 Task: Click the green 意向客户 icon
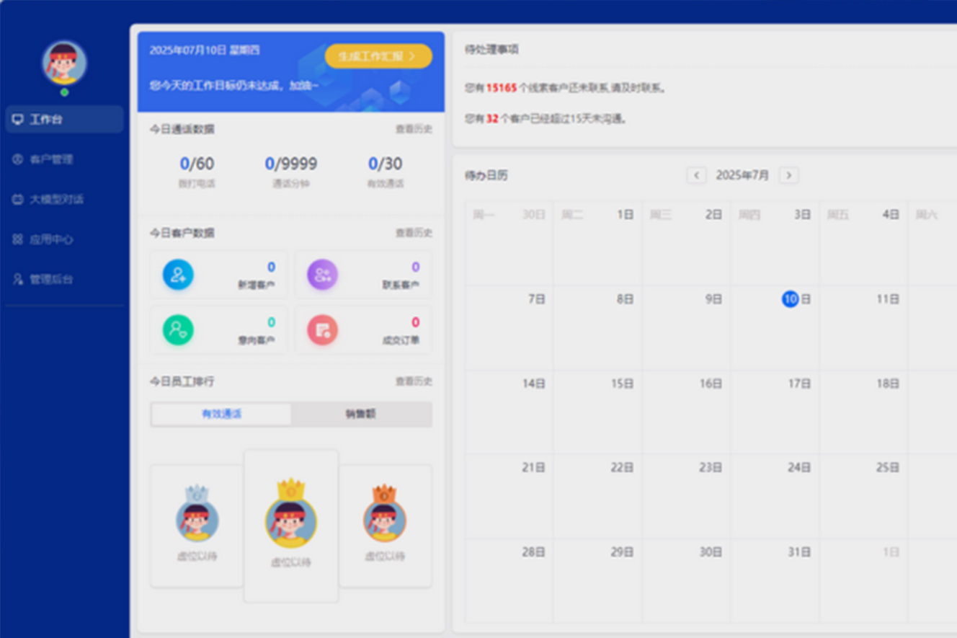[178, 330]
